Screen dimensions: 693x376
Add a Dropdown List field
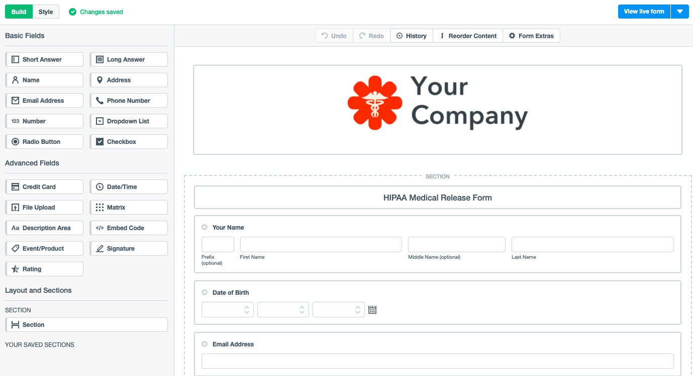point(129,121)
